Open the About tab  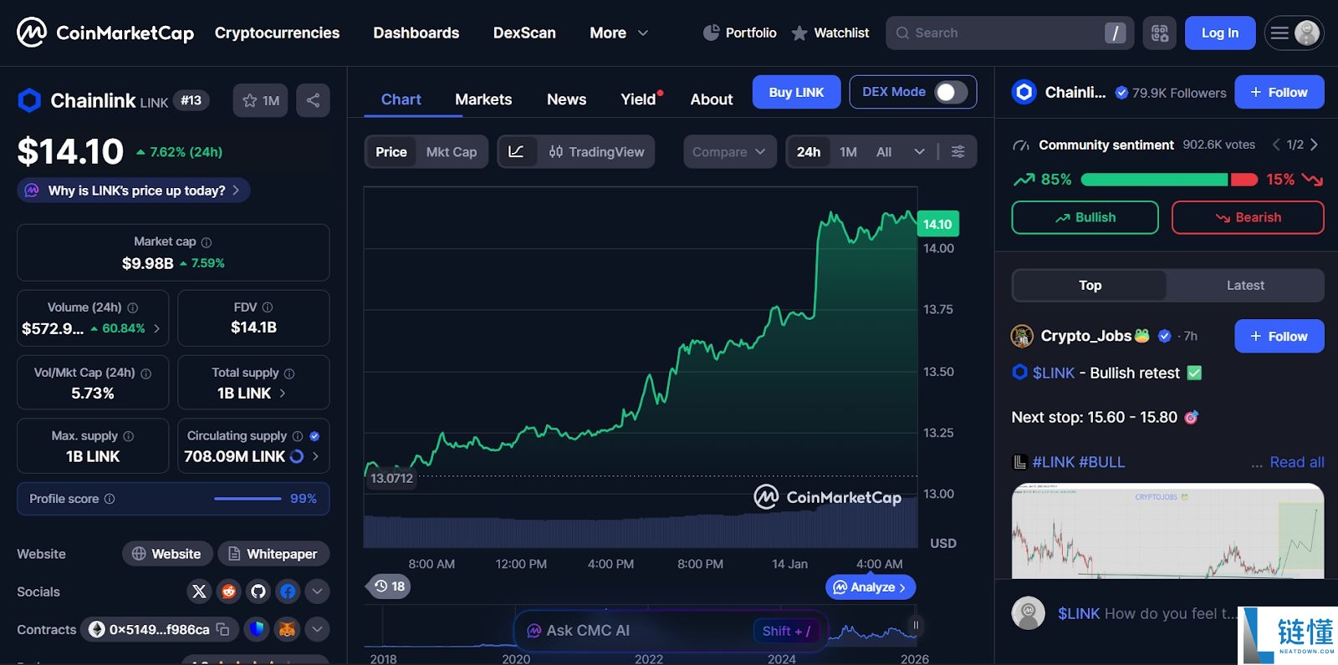pos(712,99)
